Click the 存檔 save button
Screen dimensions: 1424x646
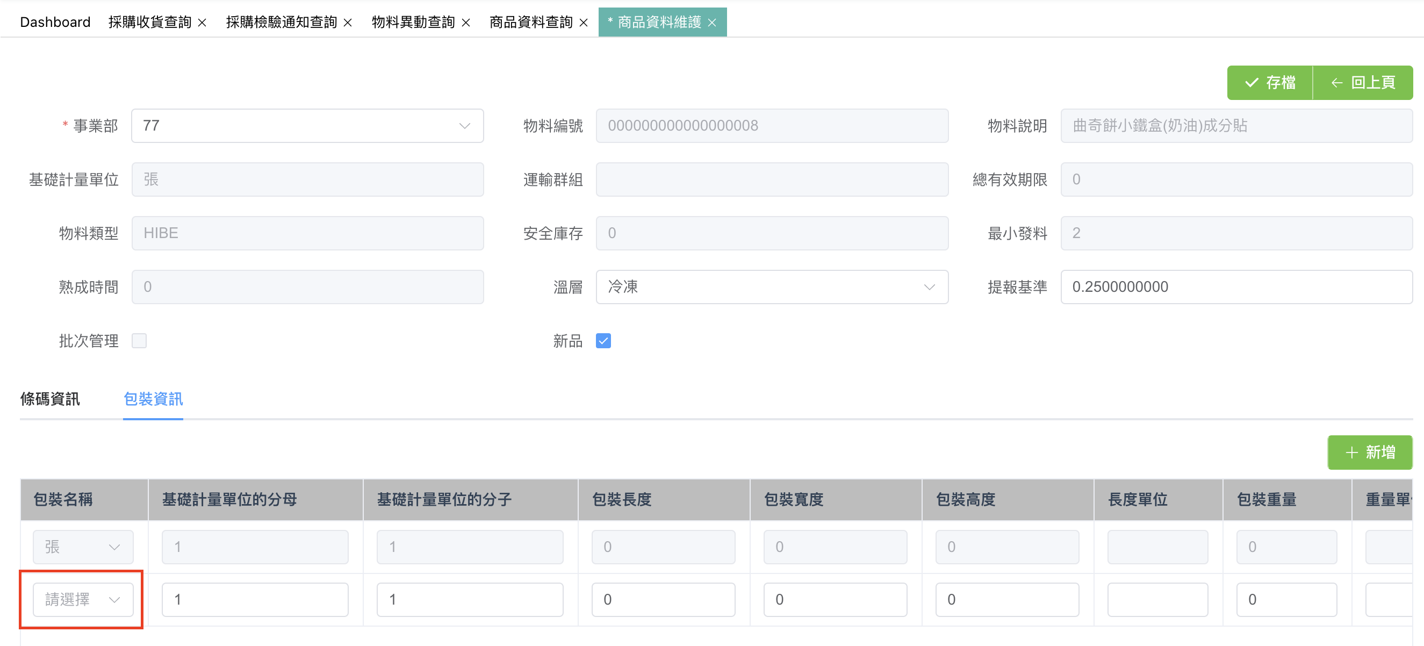pos(1270,82)
